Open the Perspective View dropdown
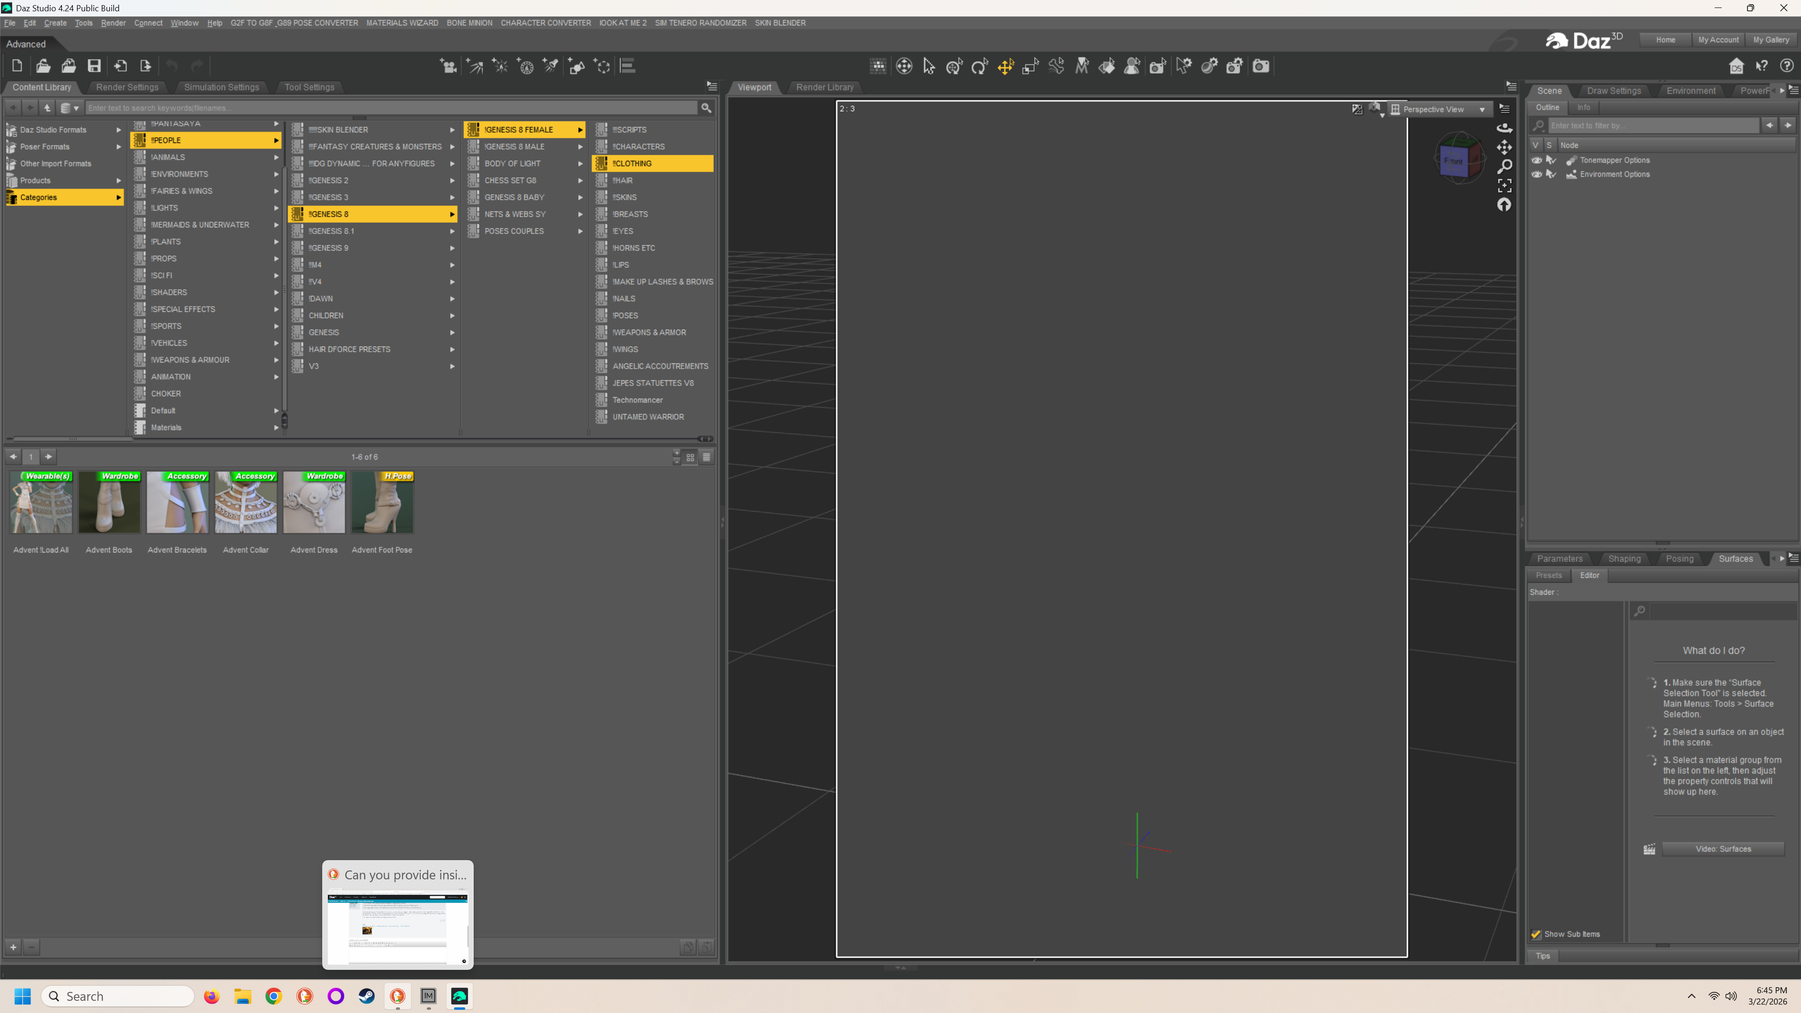 1439,109
